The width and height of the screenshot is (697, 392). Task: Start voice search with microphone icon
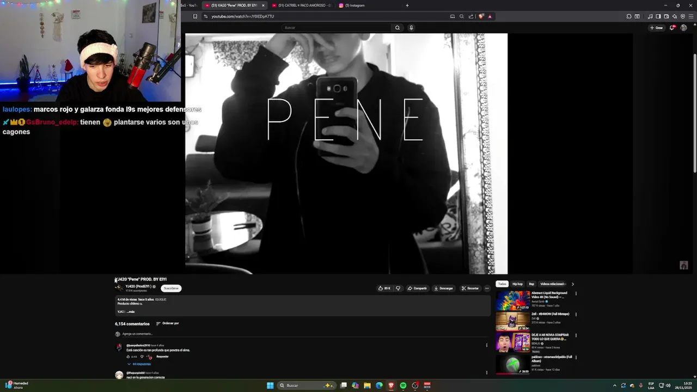pos(411,28)
